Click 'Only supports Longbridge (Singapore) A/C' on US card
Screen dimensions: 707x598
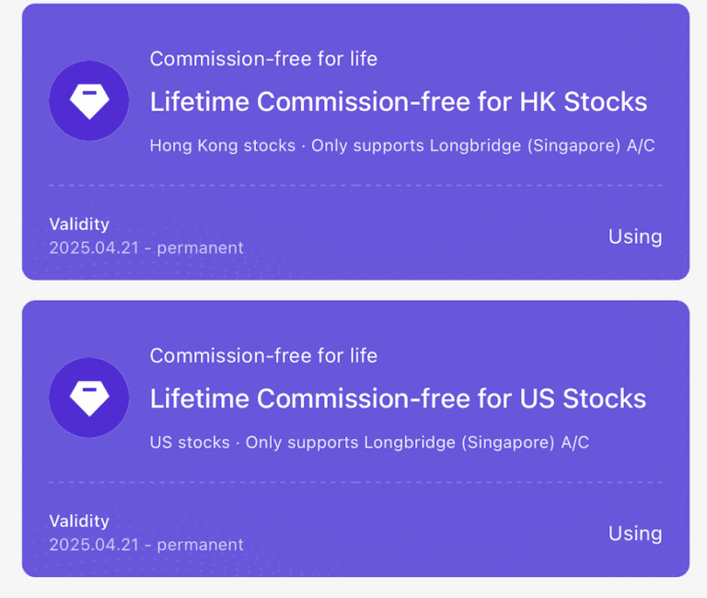click(417, 443)
